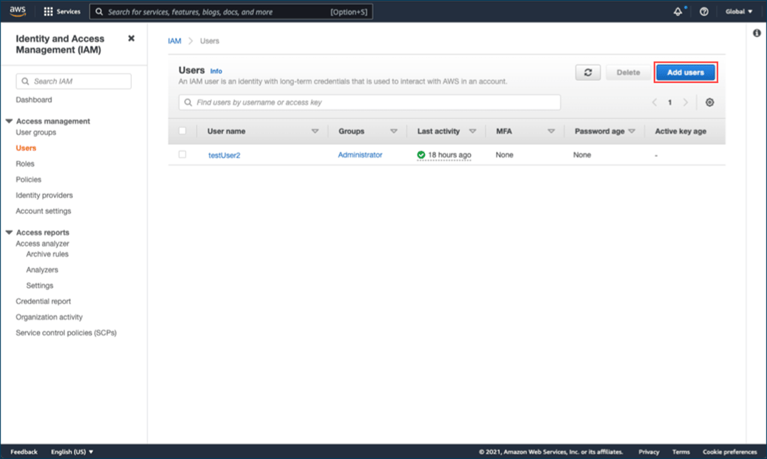This screenshot has height=459, width=767.
Task: Open the Global region dropdown
Action: 739,11
